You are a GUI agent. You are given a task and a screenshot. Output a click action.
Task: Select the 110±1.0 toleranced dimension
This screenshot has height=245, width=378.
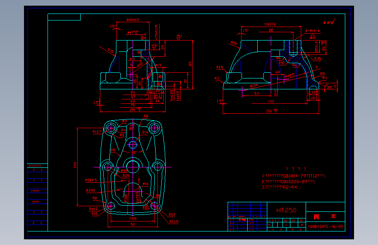270,24
